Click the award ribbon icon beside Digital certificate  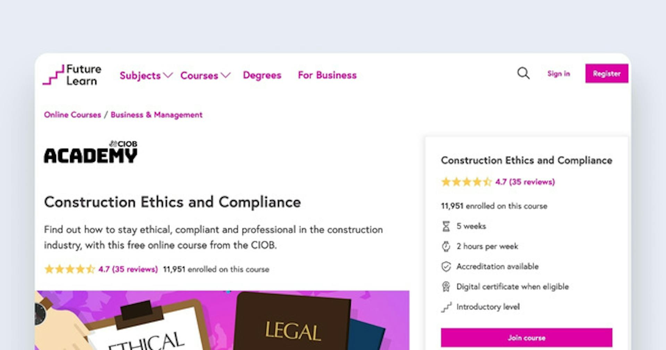pos(446,287)
